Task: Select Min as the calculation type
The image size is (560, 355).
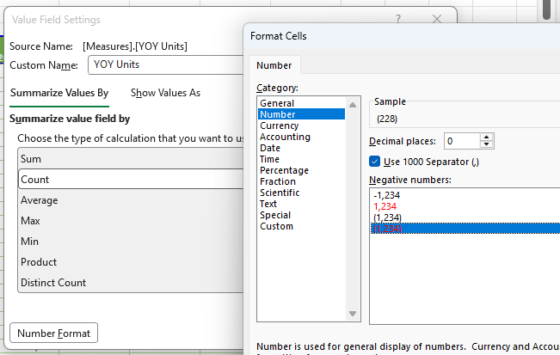Action: (x=131, y=242)
